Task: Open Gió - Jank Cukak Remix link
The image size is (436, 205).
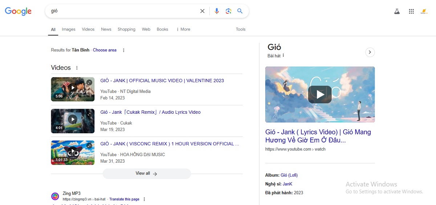Action: coord(150,112)
